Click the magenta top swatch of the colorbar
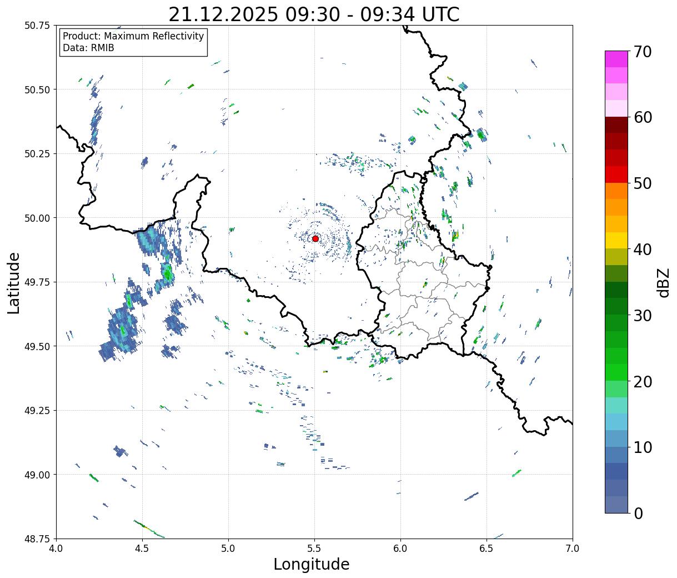677x578 pixels. pos(616,59)
